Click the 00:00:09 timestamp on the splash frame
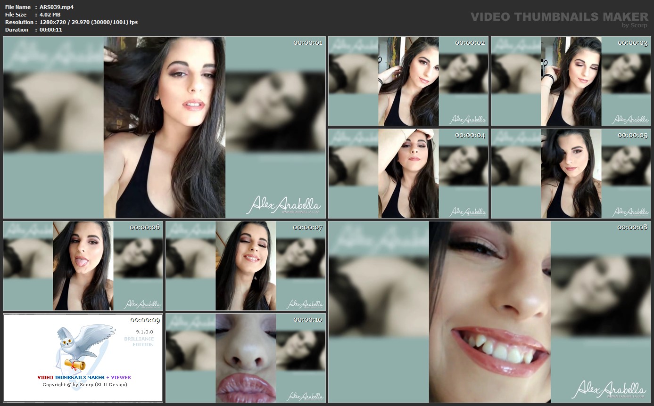The image size is (654, 406). pyautogui.click(x=145, y=320)
